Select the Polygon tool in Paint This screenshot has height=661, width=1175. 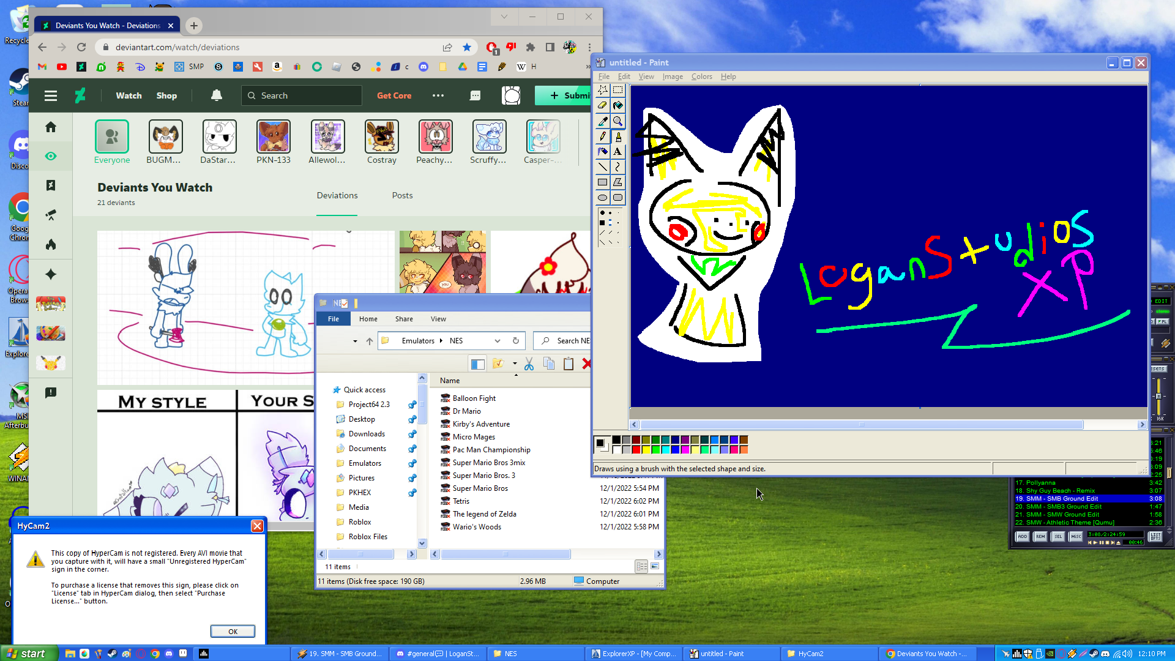618,182
